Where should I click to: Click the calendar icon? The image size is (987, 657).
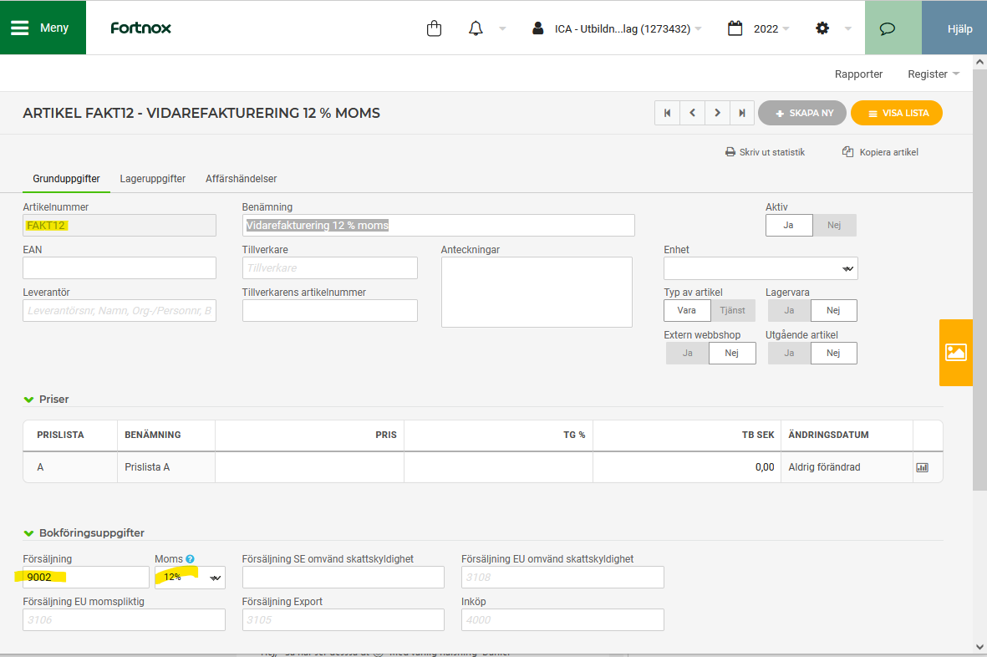[x=735, y=28]
